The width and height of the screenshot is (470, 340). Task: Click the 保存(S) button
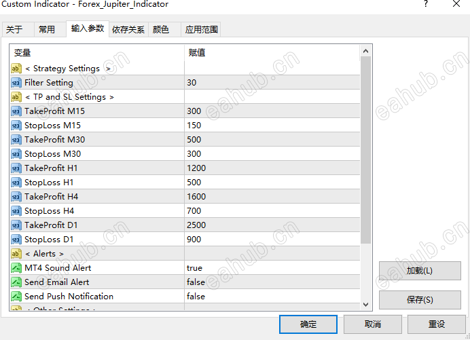coord(420,300)
